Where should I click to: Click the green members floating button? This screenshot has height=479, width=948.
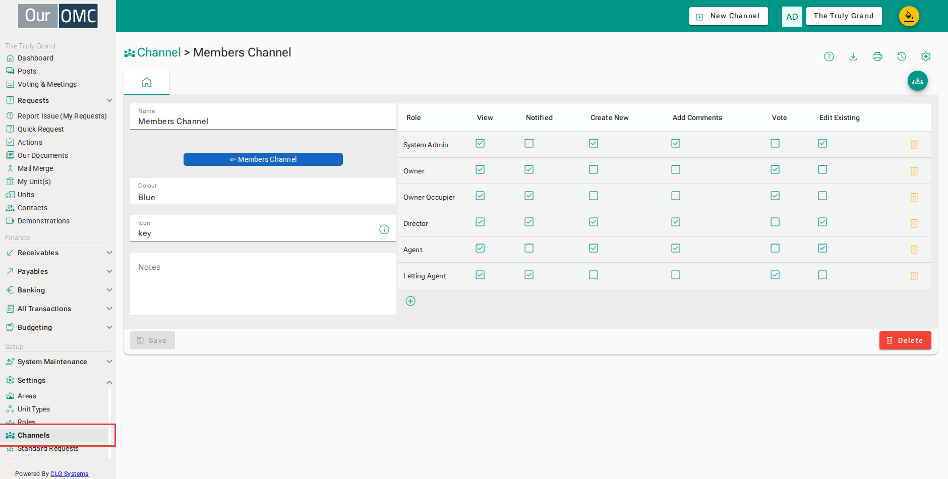click(918, 81)
